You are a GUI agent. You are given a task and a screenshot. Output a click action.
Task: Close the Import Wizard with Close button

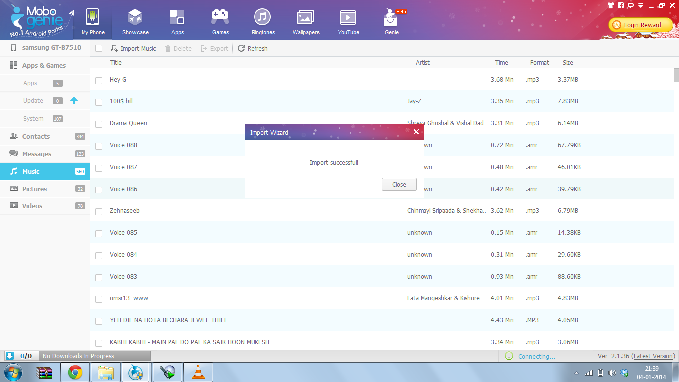coord(399,184)
